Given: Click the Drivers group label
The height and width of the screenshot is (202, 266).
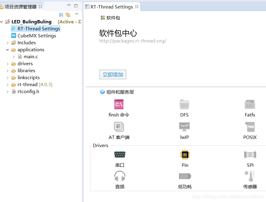Looking at the screenshot, I should pyautogui.click(x=100, y=146).
